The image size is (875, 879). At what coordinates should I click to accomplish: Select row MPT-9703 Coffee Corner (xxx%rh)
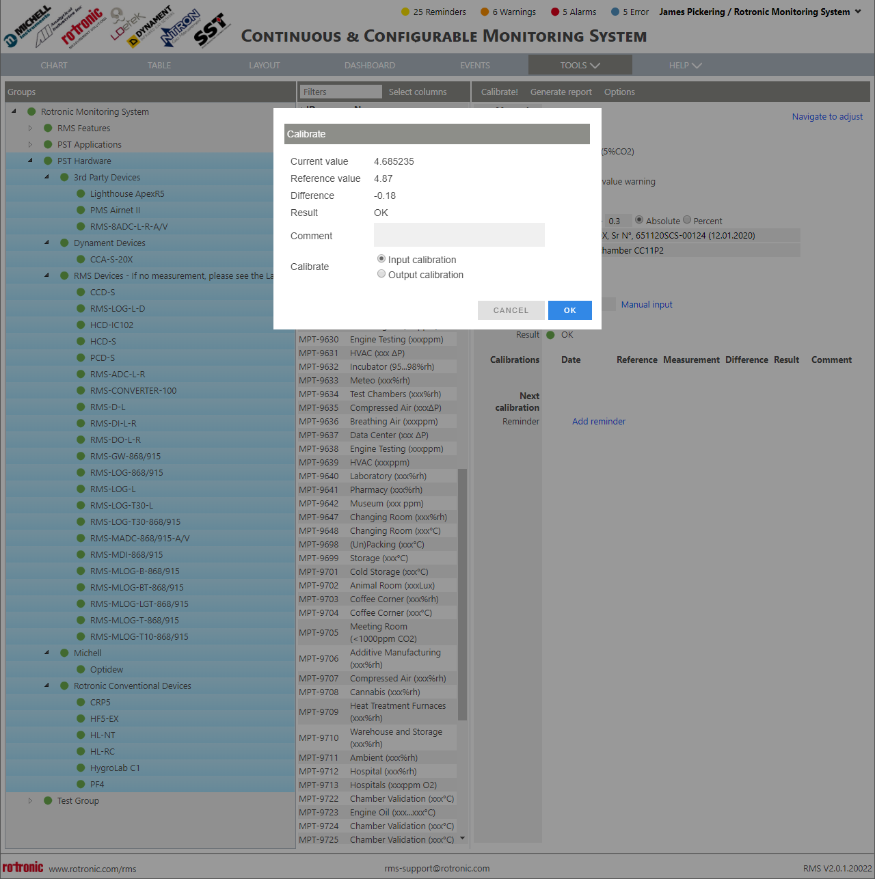tap(377, 599)
